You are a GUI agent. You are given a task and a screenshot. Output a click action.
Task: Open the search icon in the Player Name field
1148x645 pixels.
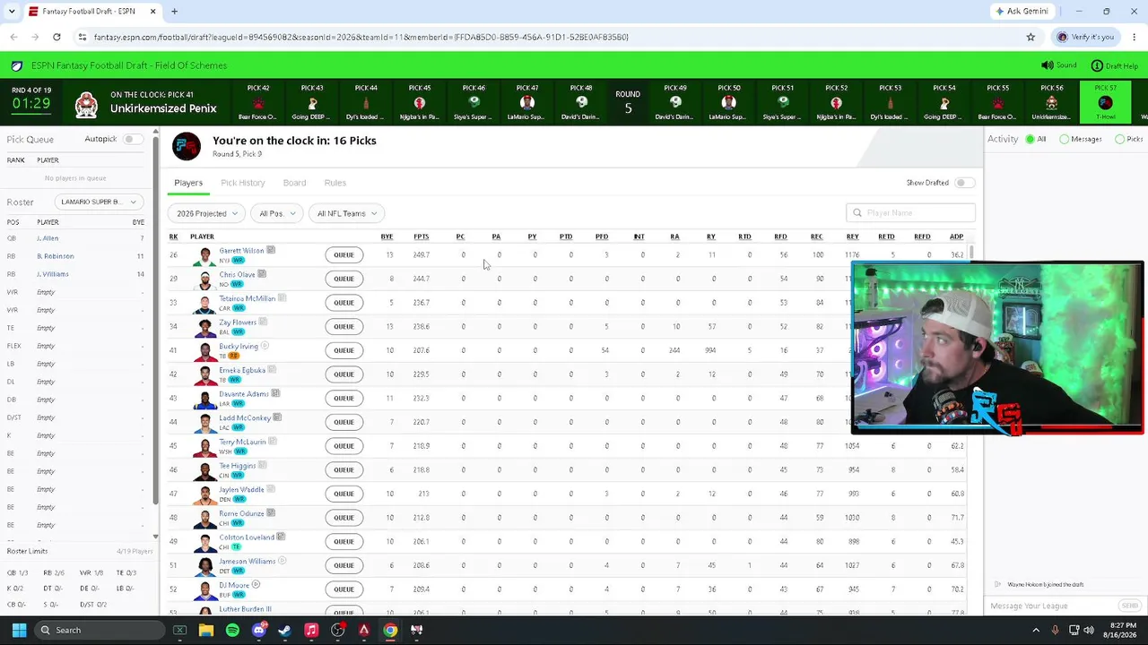pyautogui.click(x=857, y=212)
